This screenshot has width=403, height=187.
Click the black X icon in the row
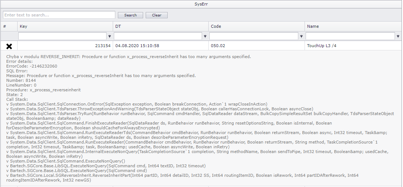pos(9,46)
